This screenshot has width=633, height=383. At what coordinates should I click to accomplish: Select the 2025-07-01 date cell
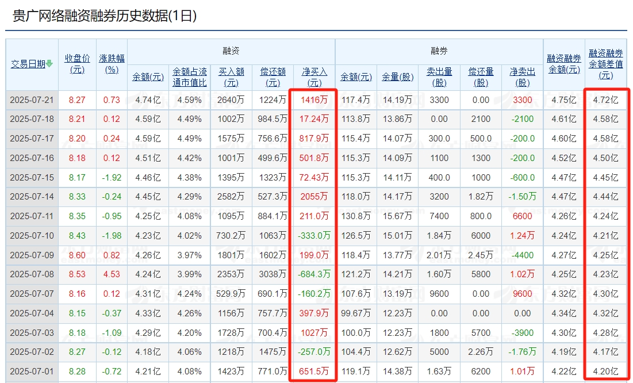coord(32,371)
